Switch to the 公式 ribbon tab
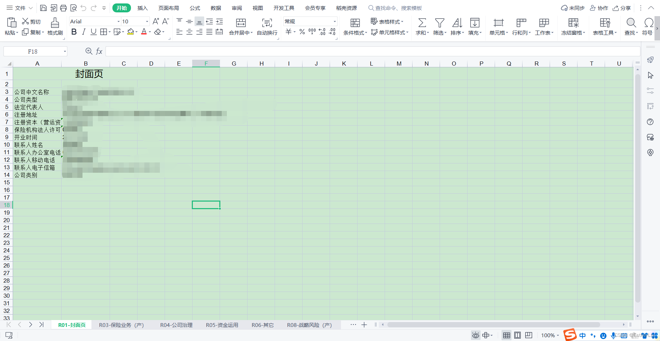Viewport: 660px width, 341px height. pos(195,8)
